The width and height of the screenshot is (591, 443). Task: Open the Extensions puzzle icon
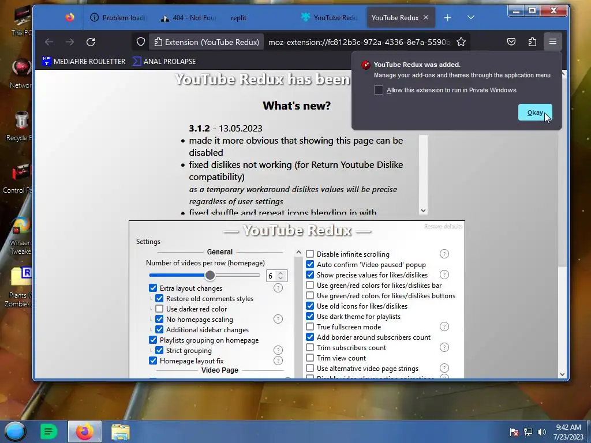click(532, 42)
